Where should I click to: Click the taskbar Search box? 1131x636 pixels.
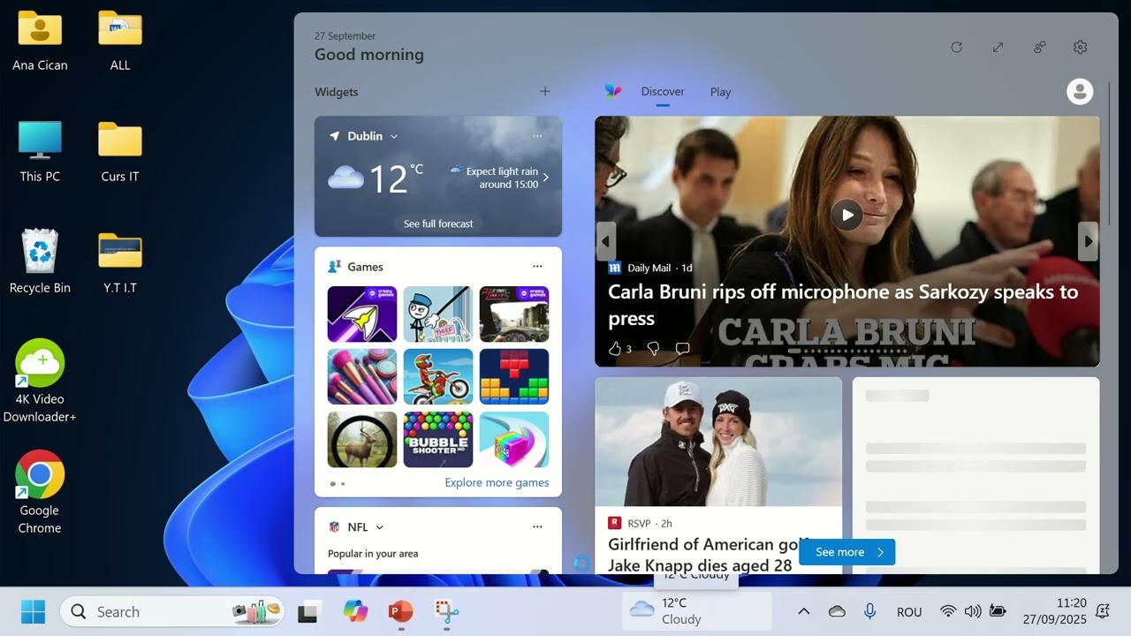coord(172,611)
